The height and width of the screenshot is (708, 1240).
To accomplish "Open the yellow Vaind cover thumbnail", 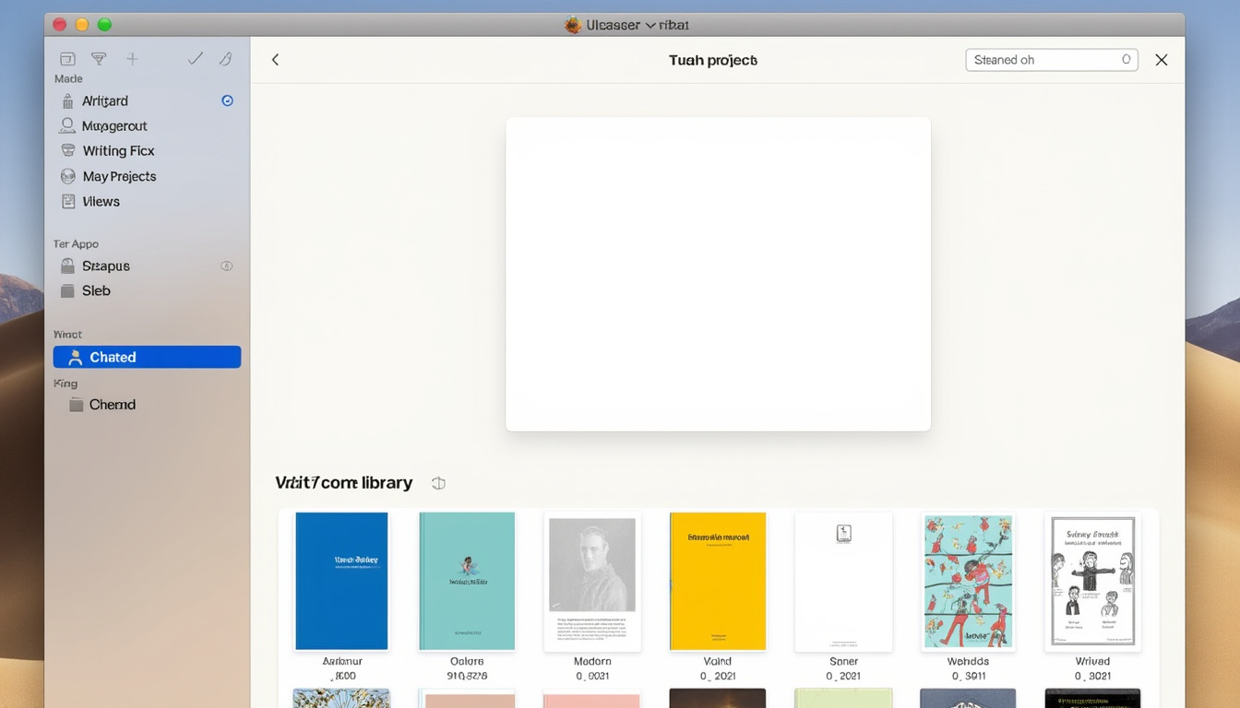I will click(717, 581).
